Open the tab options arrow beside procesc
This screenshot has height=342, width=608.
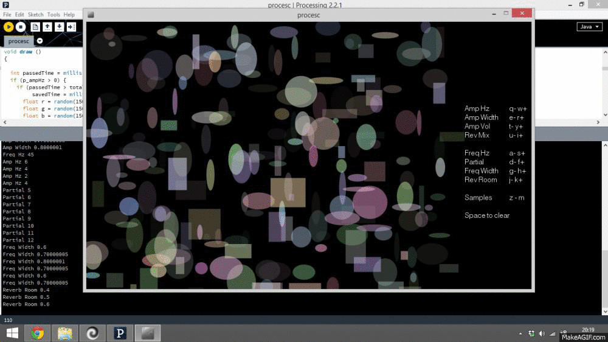coord(40,41)
